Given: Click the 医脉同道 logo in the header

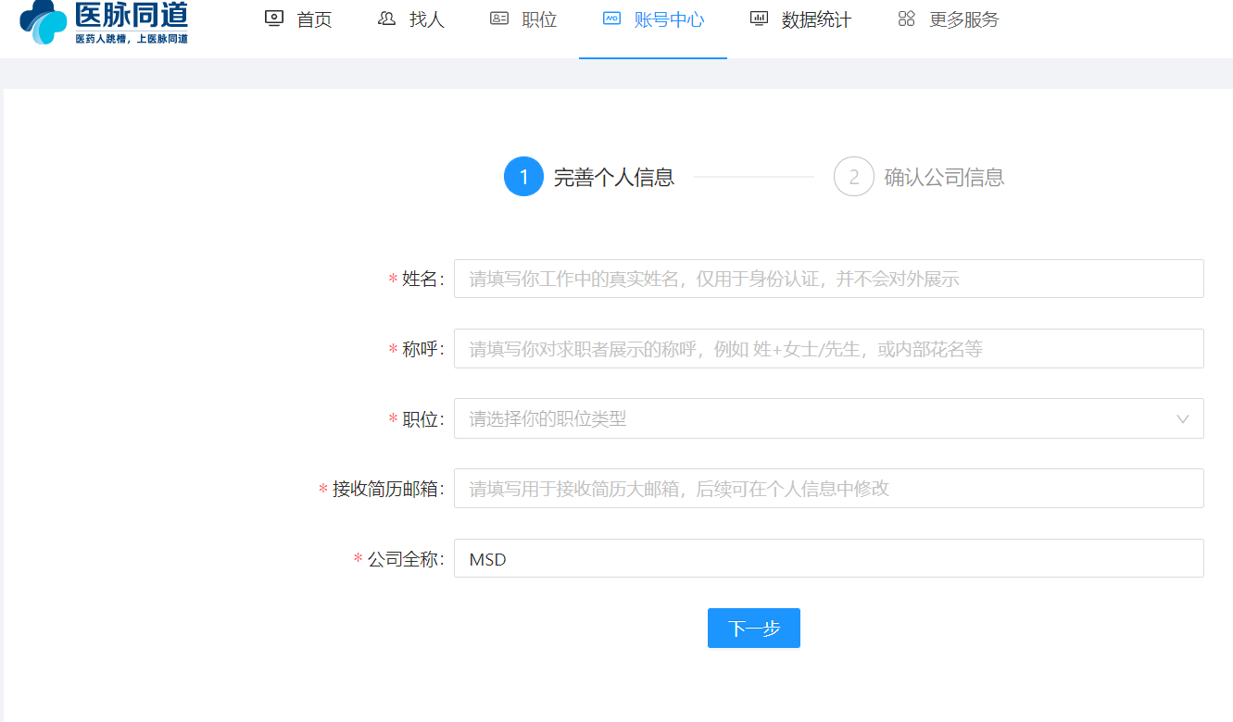Looking at the screenshot, I should 104,22.
